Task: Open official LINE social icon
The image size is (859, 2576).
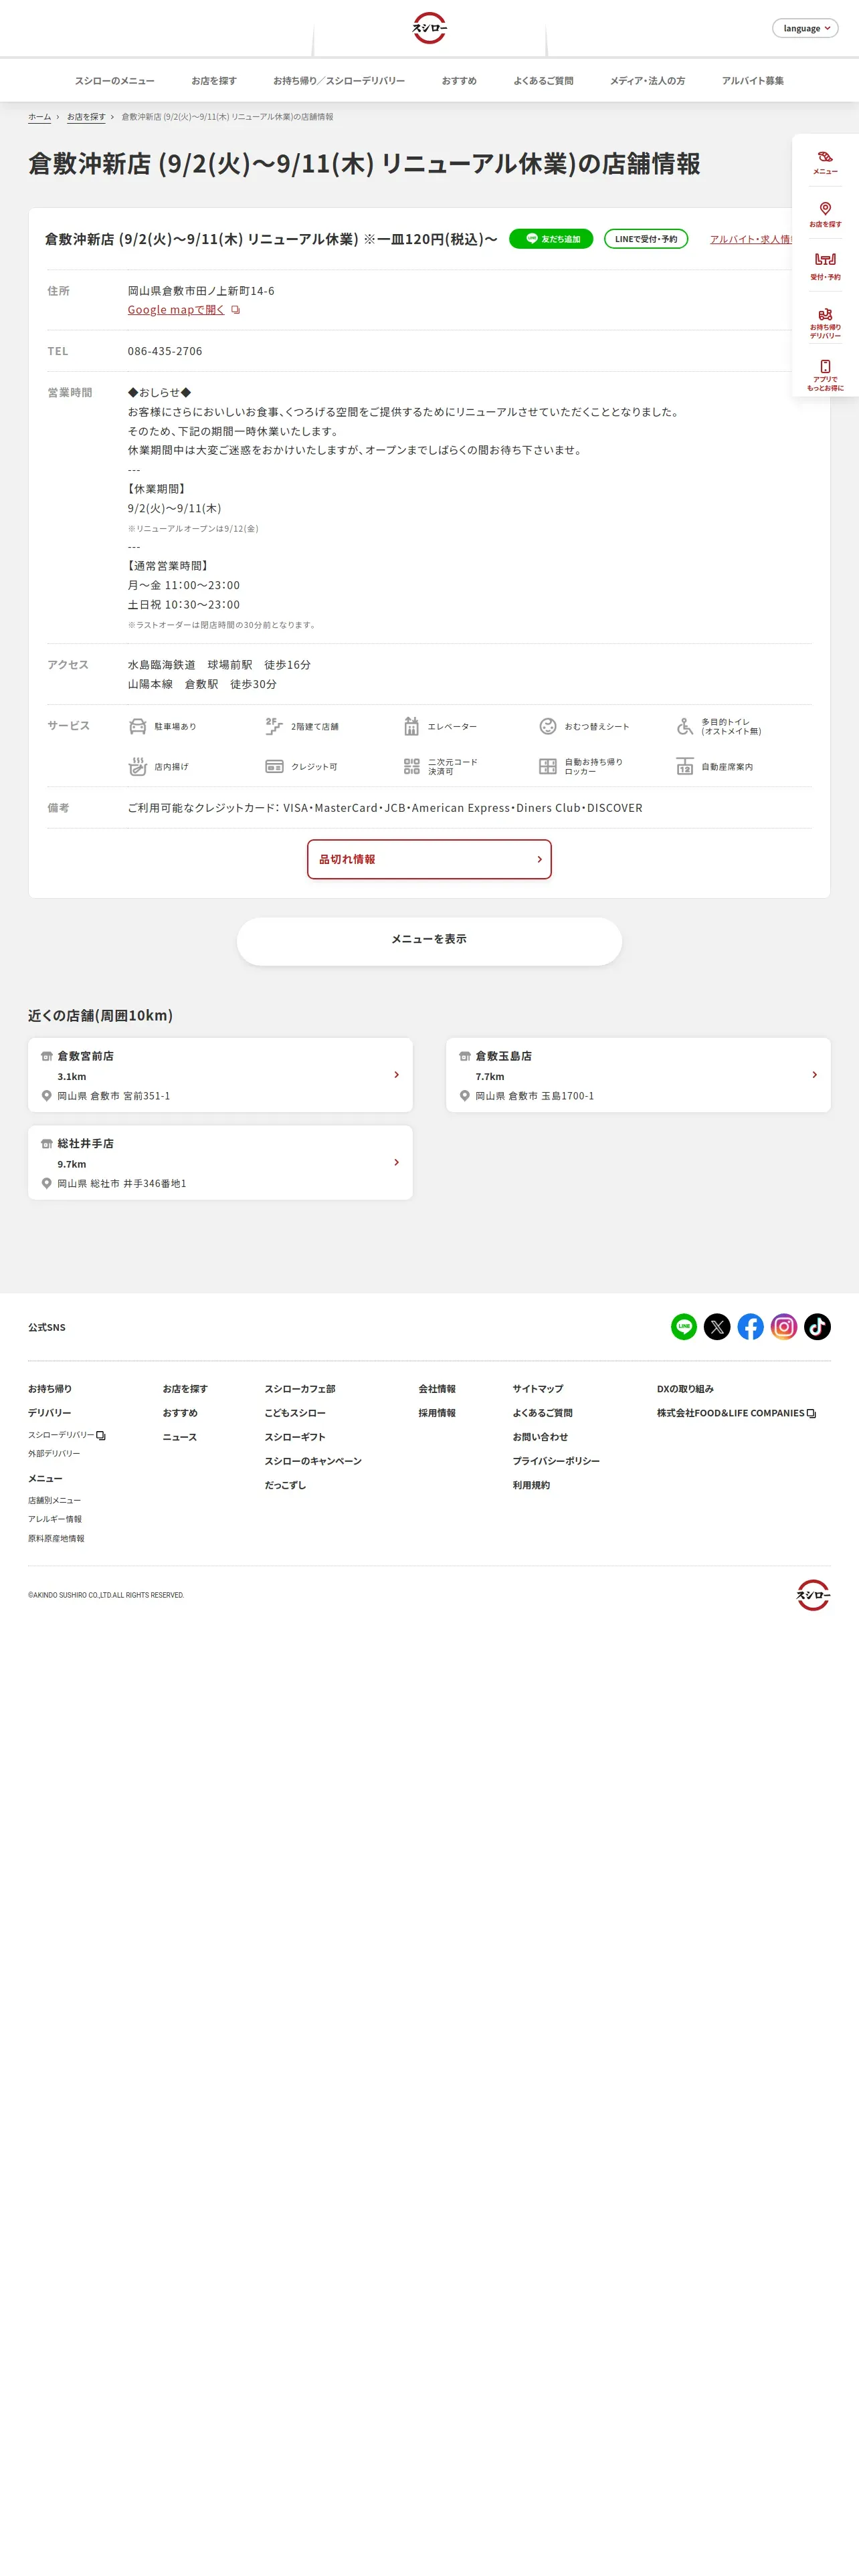Action: coord(684,1327)
